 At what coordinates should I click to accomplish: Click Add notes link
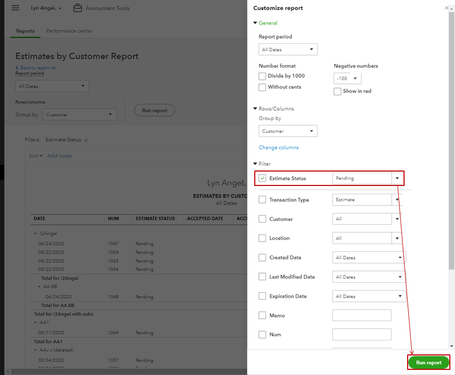pos(60,156)
